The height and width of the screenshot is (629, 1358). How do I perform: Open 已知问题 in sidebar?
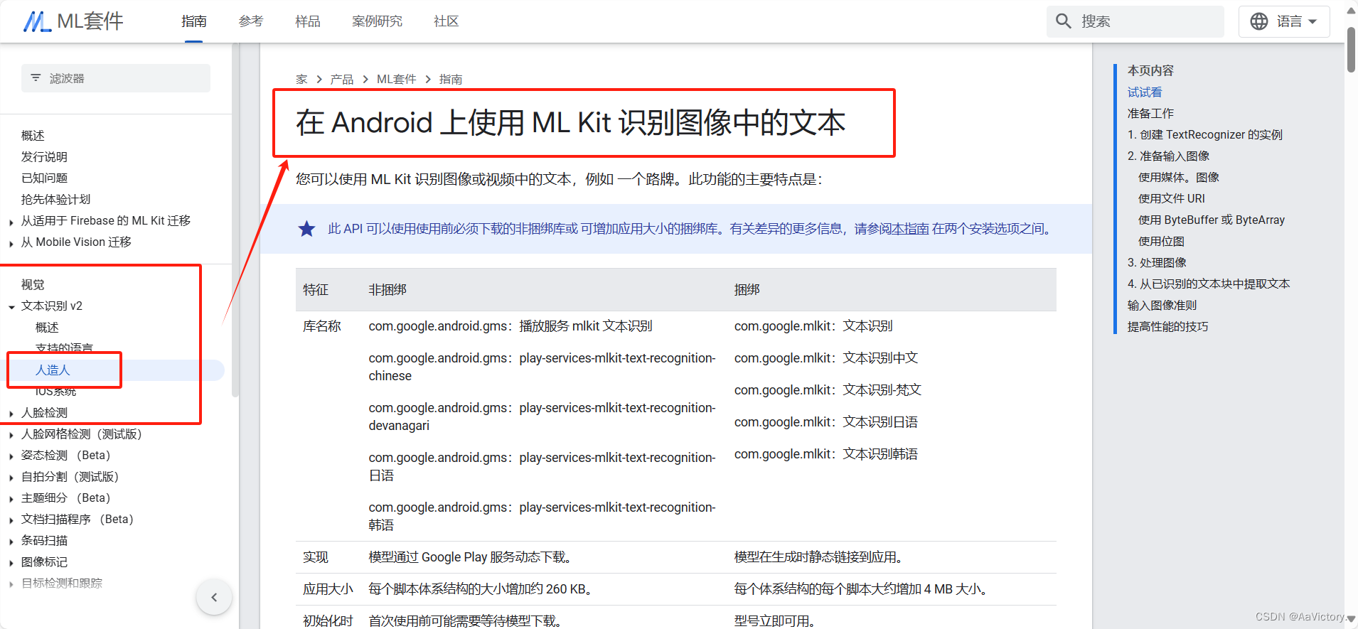coord(44,178)
